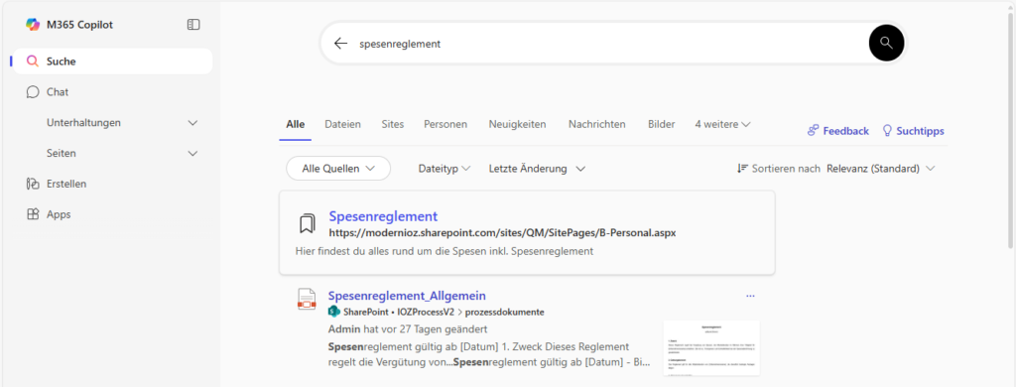
Task: Run search with the black magnifier button
Action: pos(886,44)
